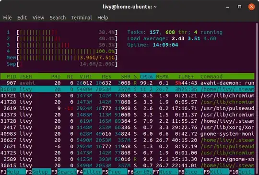Select the avahi-daemon process row PID 907

(127, 83)
